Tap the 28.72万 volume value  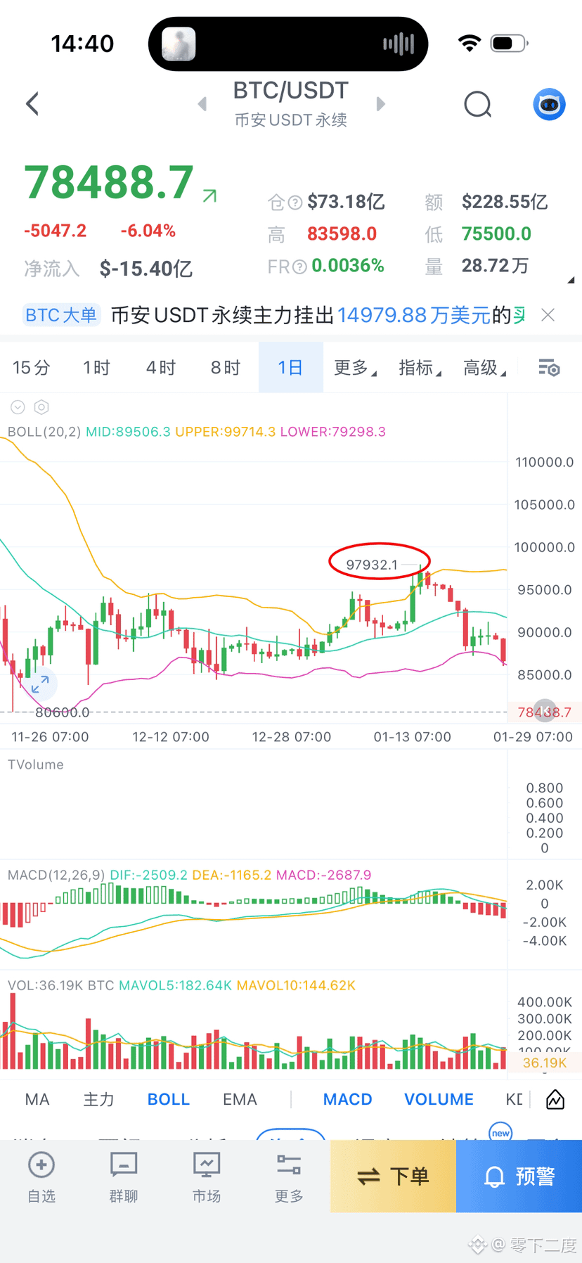tap(495, 266)
